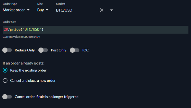The image size is (191, 108).
Task: Click the Post Only label
Action: pos(59,50)
